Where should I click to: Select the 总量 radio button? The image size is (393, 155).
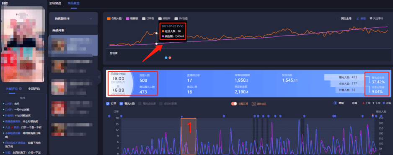(349, 103)
